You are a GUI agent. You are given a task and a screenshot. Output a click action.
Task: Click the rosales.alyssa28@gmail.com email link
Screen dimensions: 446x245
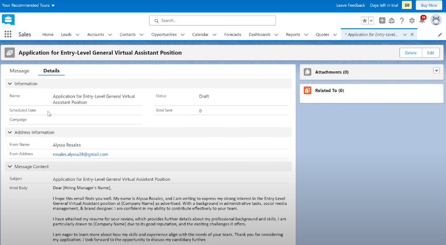click(80, 155)
